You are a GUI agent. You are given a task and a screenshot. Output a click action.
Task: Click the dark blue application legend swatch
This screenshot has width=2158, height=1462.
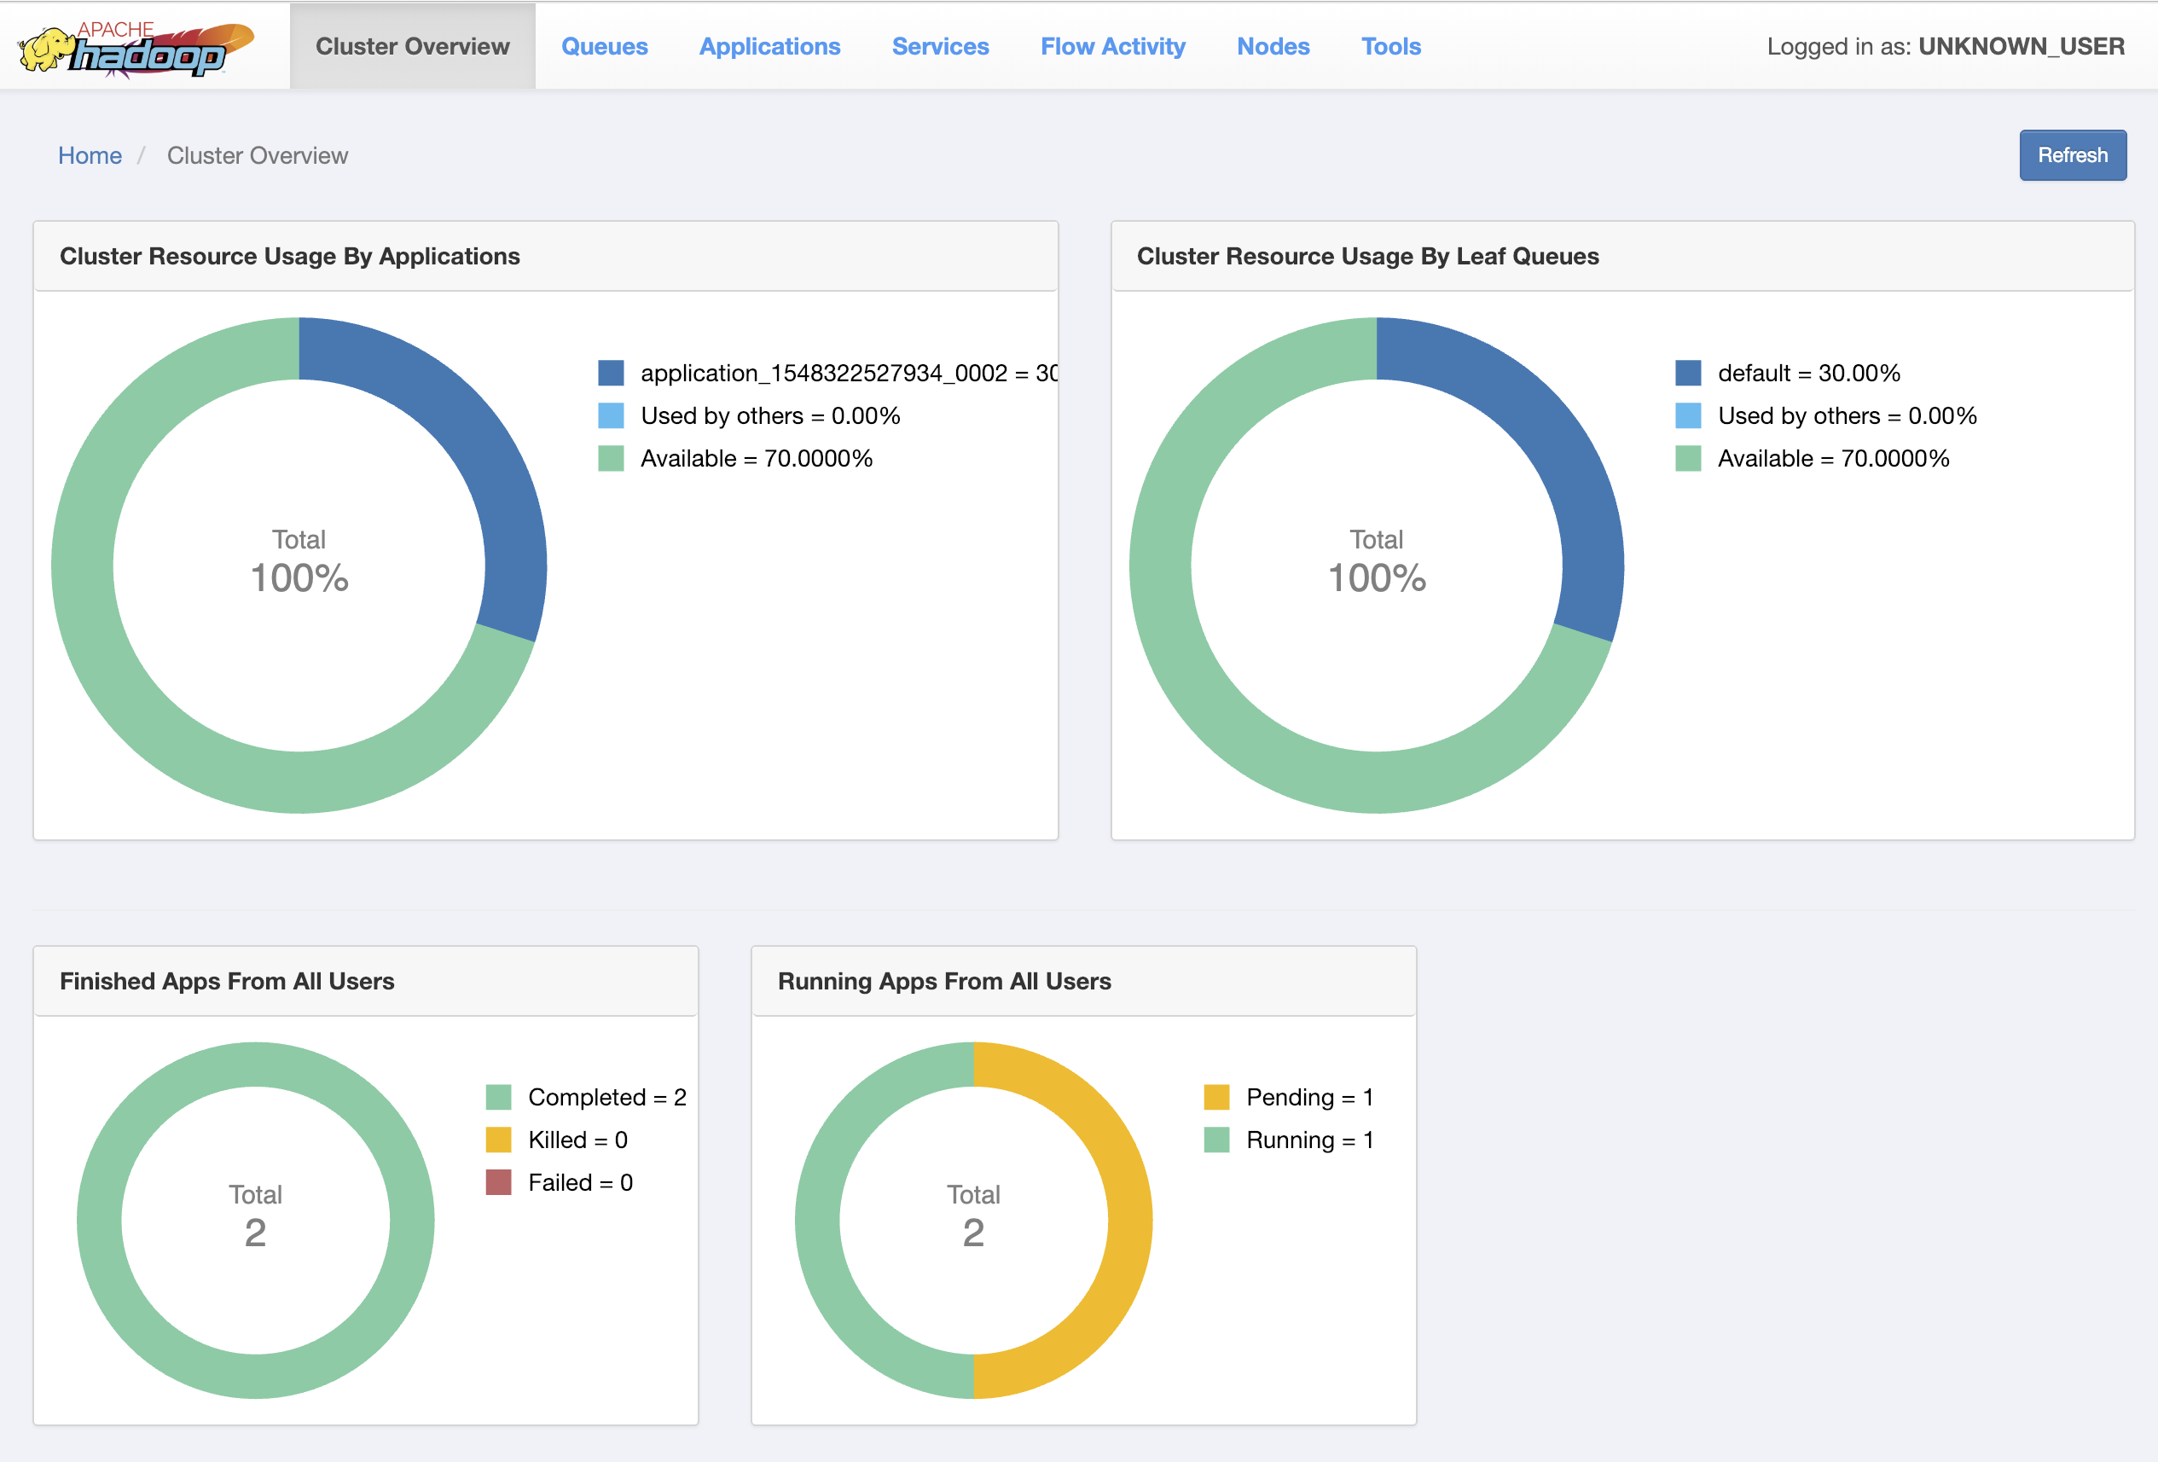(x=610, y=374)
